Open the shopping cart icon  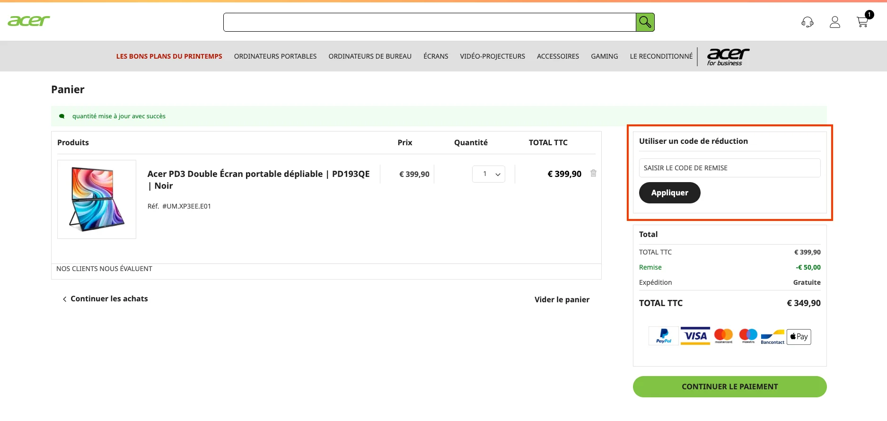862,22
